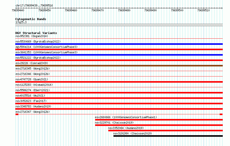Image resolution: width=230 pixels, height=146 pixels.
Task: Click the black bar under nsv3191990
Action: (x=168, y=136)
